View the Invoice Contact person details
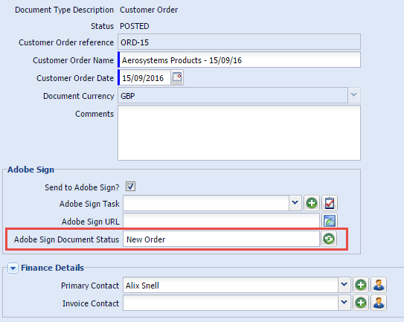 click(379, 303)
